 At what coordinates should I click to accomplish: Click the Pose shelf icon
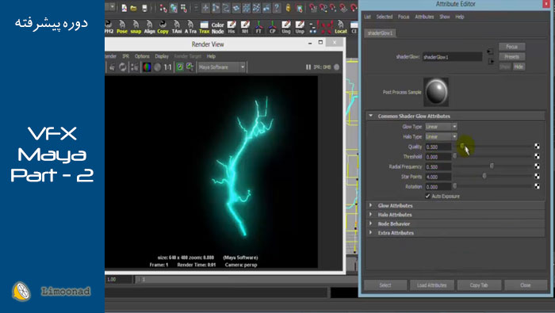click(122, 27)
